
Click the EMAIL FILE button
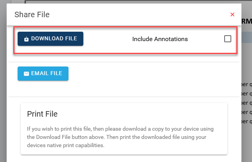[x=43, y=74]
